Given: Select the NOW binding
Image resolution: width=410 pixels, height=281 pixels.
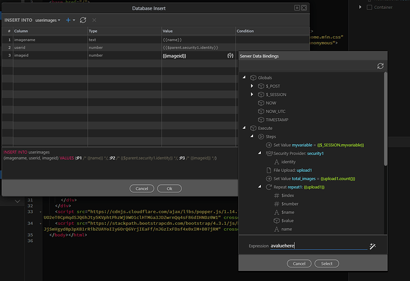Looking at the screenshot, I should tap(271, 103).
